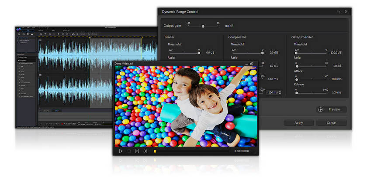367x177 pixels.
Task: Cancel the Dynamic Range Control dialog
Action: coord(332,123)
